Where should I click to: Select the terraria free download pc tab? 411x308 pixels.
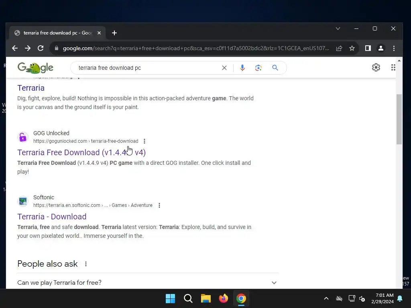57,33
